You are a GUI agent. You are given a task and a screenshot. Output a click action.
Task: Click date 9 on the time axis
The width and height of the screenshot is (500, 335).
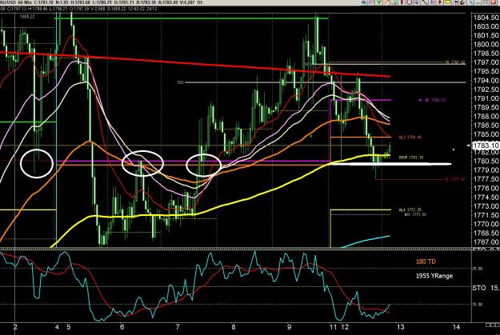(x=289, y=327)
